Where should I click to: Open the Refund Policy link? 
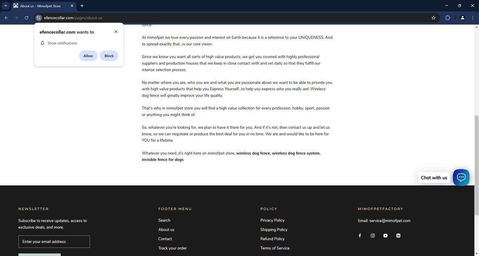pos(272,239)
